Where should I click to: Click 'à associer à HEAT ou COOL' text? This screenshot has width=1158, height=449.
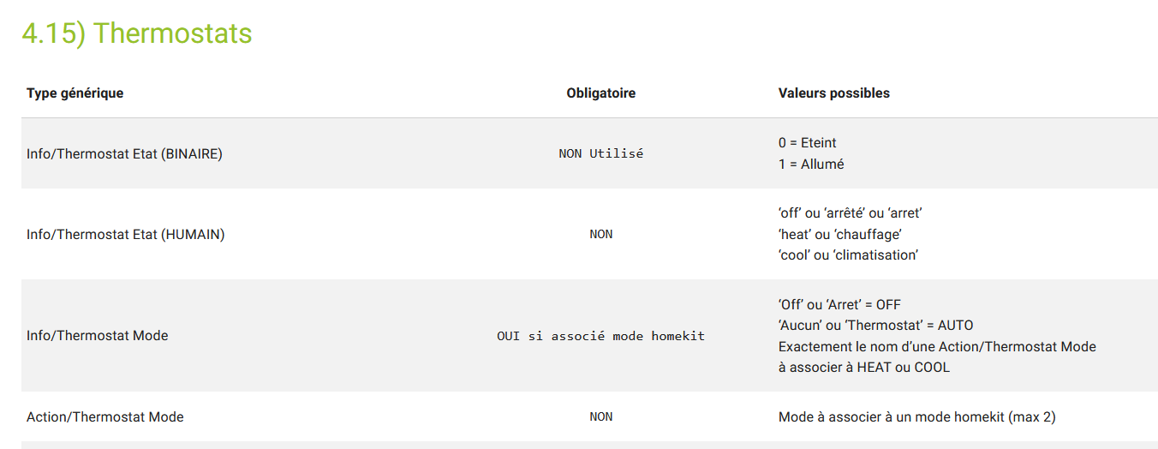[864, 368]
